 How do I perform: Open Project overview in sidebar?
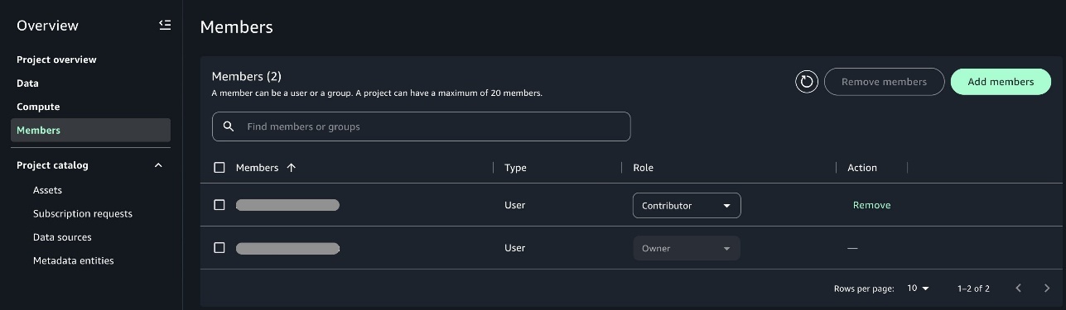[56, 60]
